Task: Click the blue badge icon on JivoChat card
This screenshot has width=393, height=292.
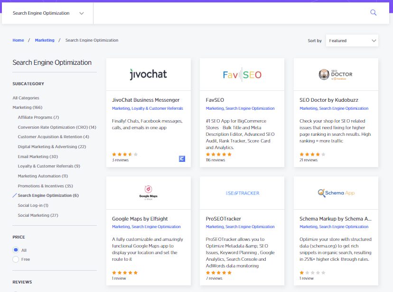Action: 182,159
